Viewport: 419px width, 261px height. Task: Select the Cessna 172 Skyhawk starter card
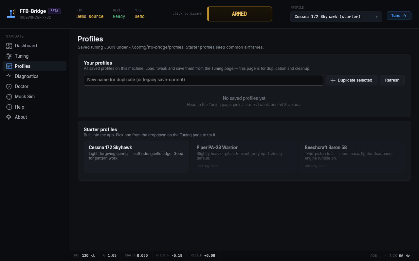(x=136, y=157)
